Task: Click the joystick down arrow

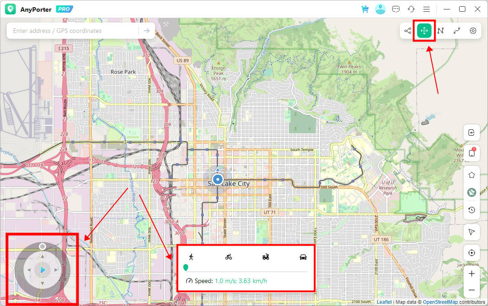Action: [42, 284]
